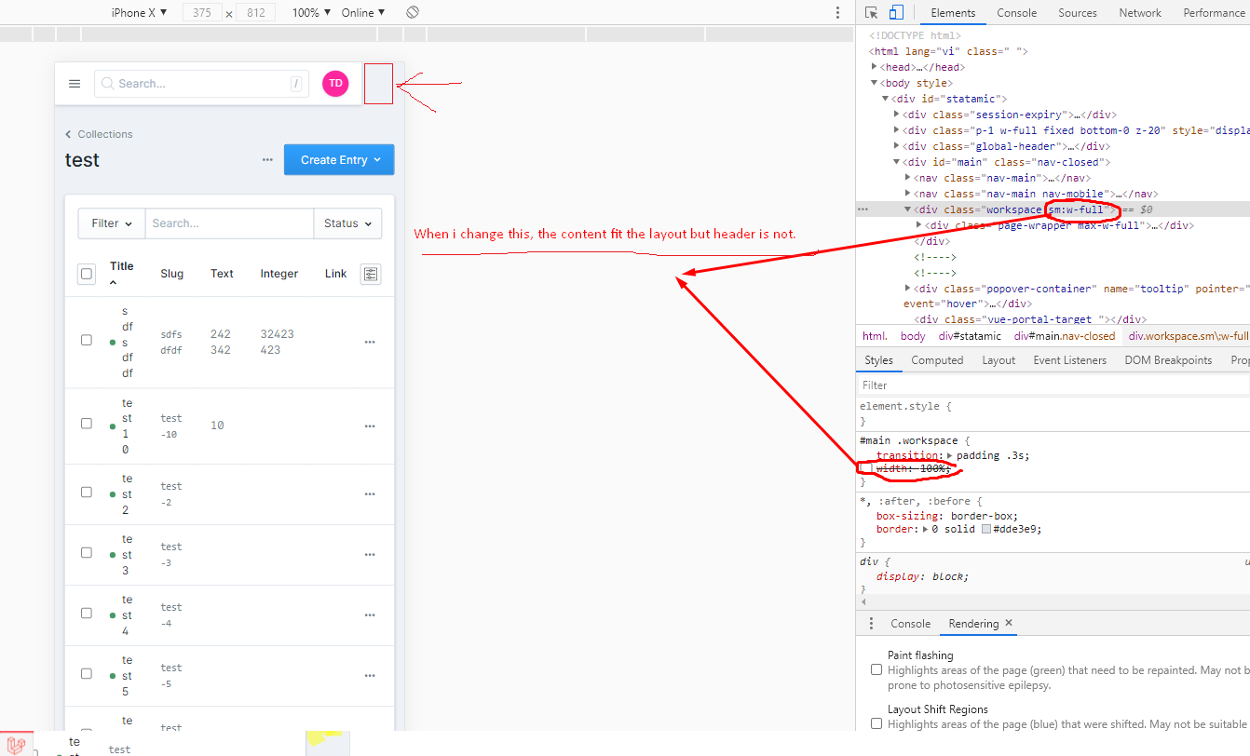Toggle the width: 100% CSS property checkbox
Screen dimensions: 1250x756
865,468
